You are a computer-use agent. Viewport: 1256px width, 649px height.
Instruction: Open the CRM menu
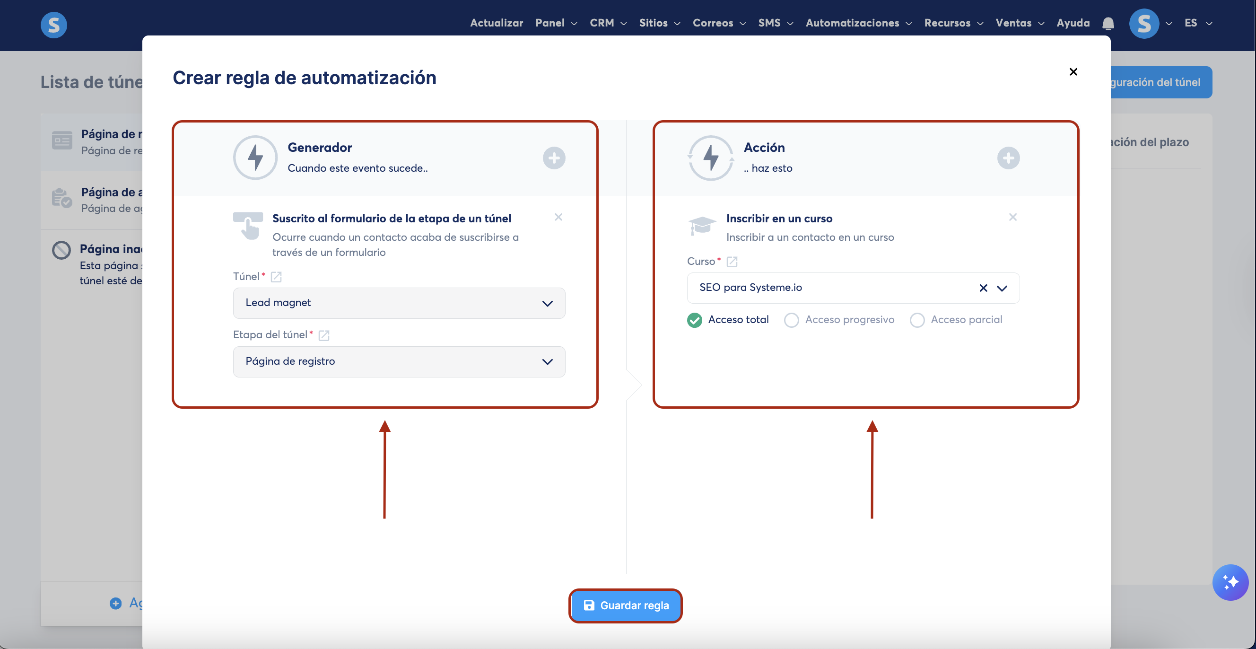pyautogui.click(x=607, y=23)
